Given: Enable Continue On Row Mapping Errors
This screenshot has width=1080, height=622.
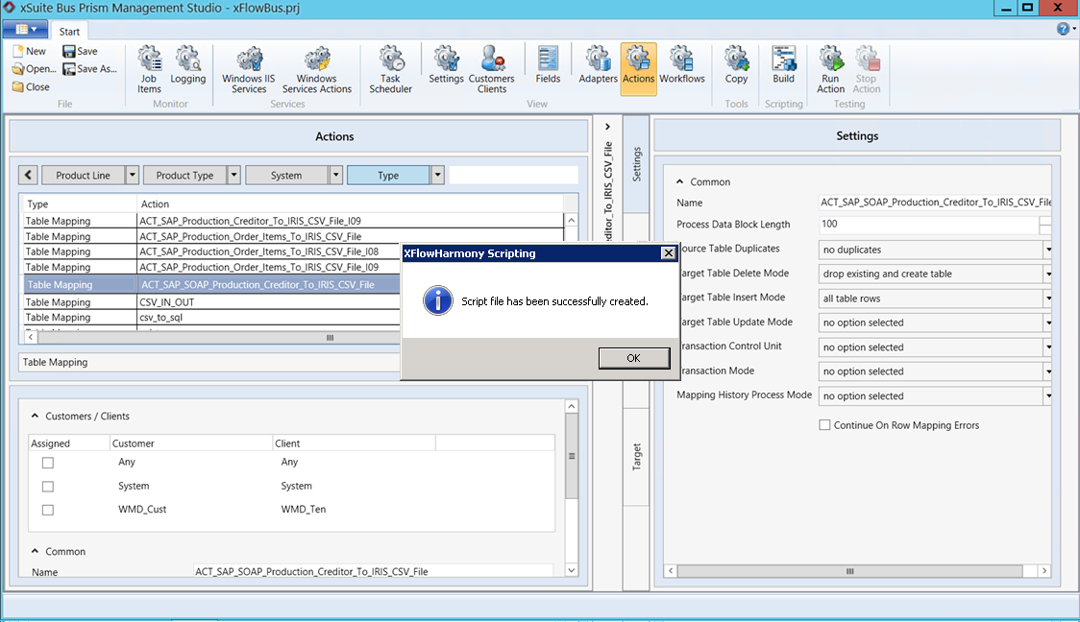Looking at the screenshot, I should (x=823, y=424).
